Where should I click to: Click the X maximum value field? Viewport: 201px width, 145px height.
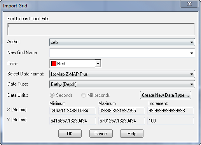pos(122,111)
